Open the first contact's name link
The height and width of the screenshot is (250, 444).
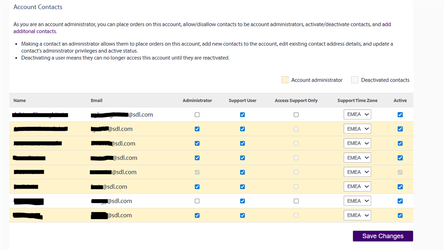pos(40,114)
